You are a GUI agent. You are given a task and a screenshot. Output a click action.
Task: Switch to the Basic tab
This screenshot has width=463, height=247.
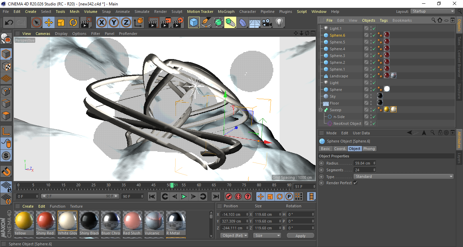click(325, 149)
